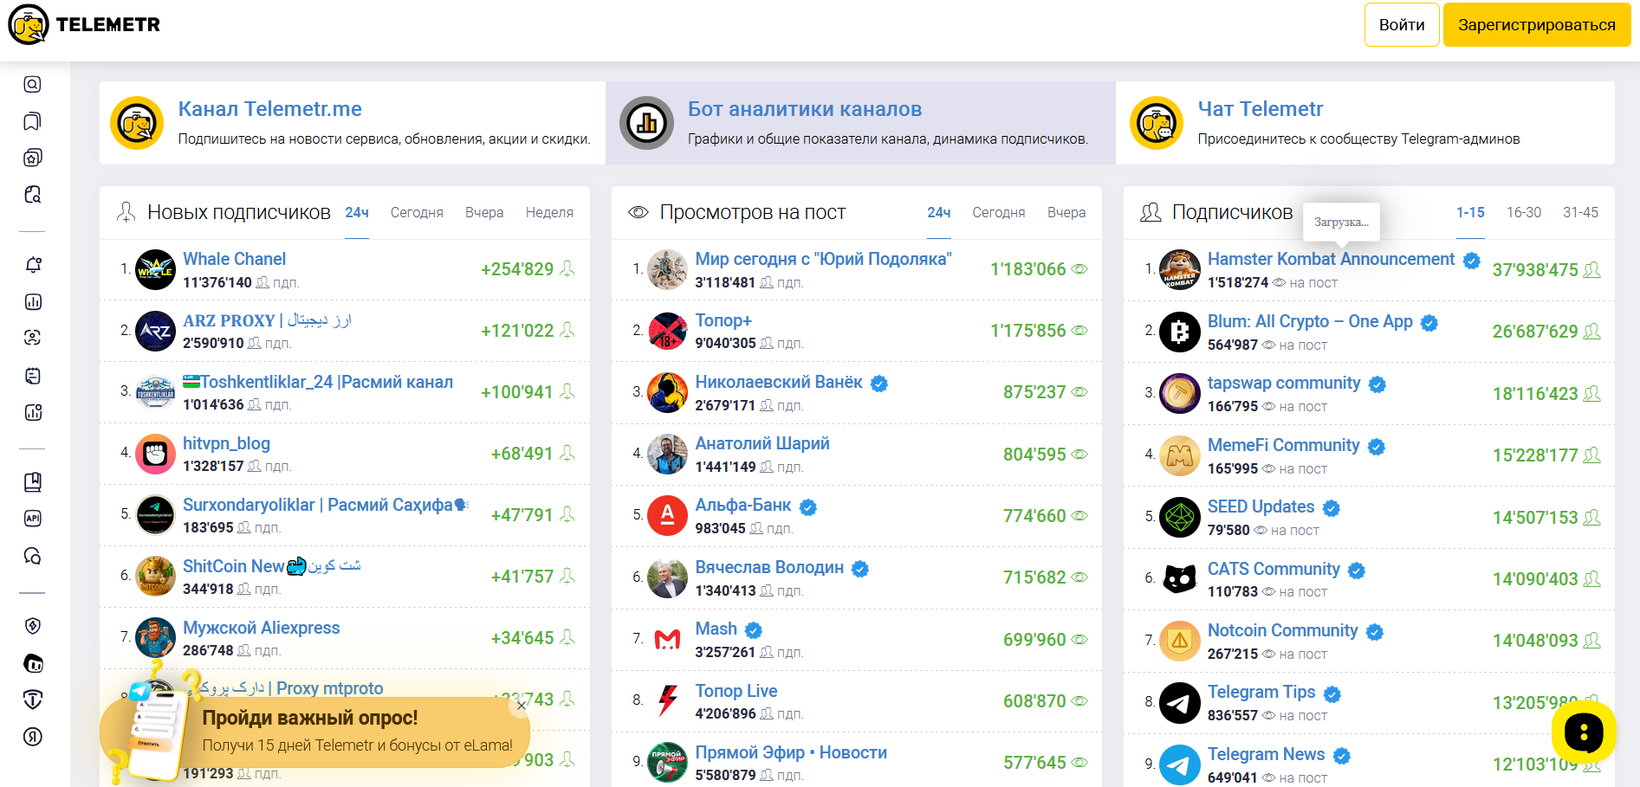Open the tapswap community channel link
The width and height of the screenshot is (1640, 787).
1284,383
